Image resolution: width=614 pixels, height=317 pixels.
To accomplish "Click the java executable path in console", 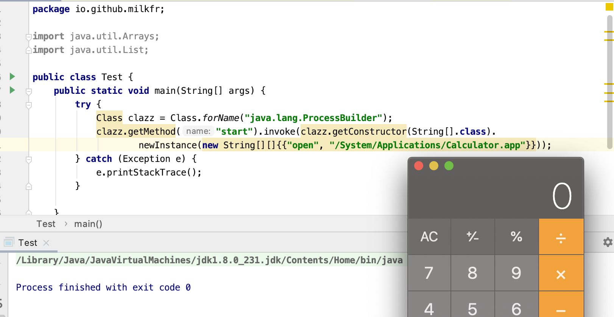I will tap(209, 260).
